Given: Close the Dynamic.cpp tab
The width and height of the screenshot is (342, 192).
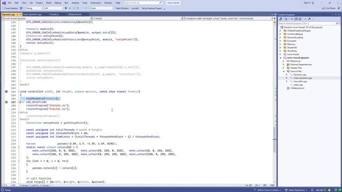Looking at the screenshot, I should 21,14.
